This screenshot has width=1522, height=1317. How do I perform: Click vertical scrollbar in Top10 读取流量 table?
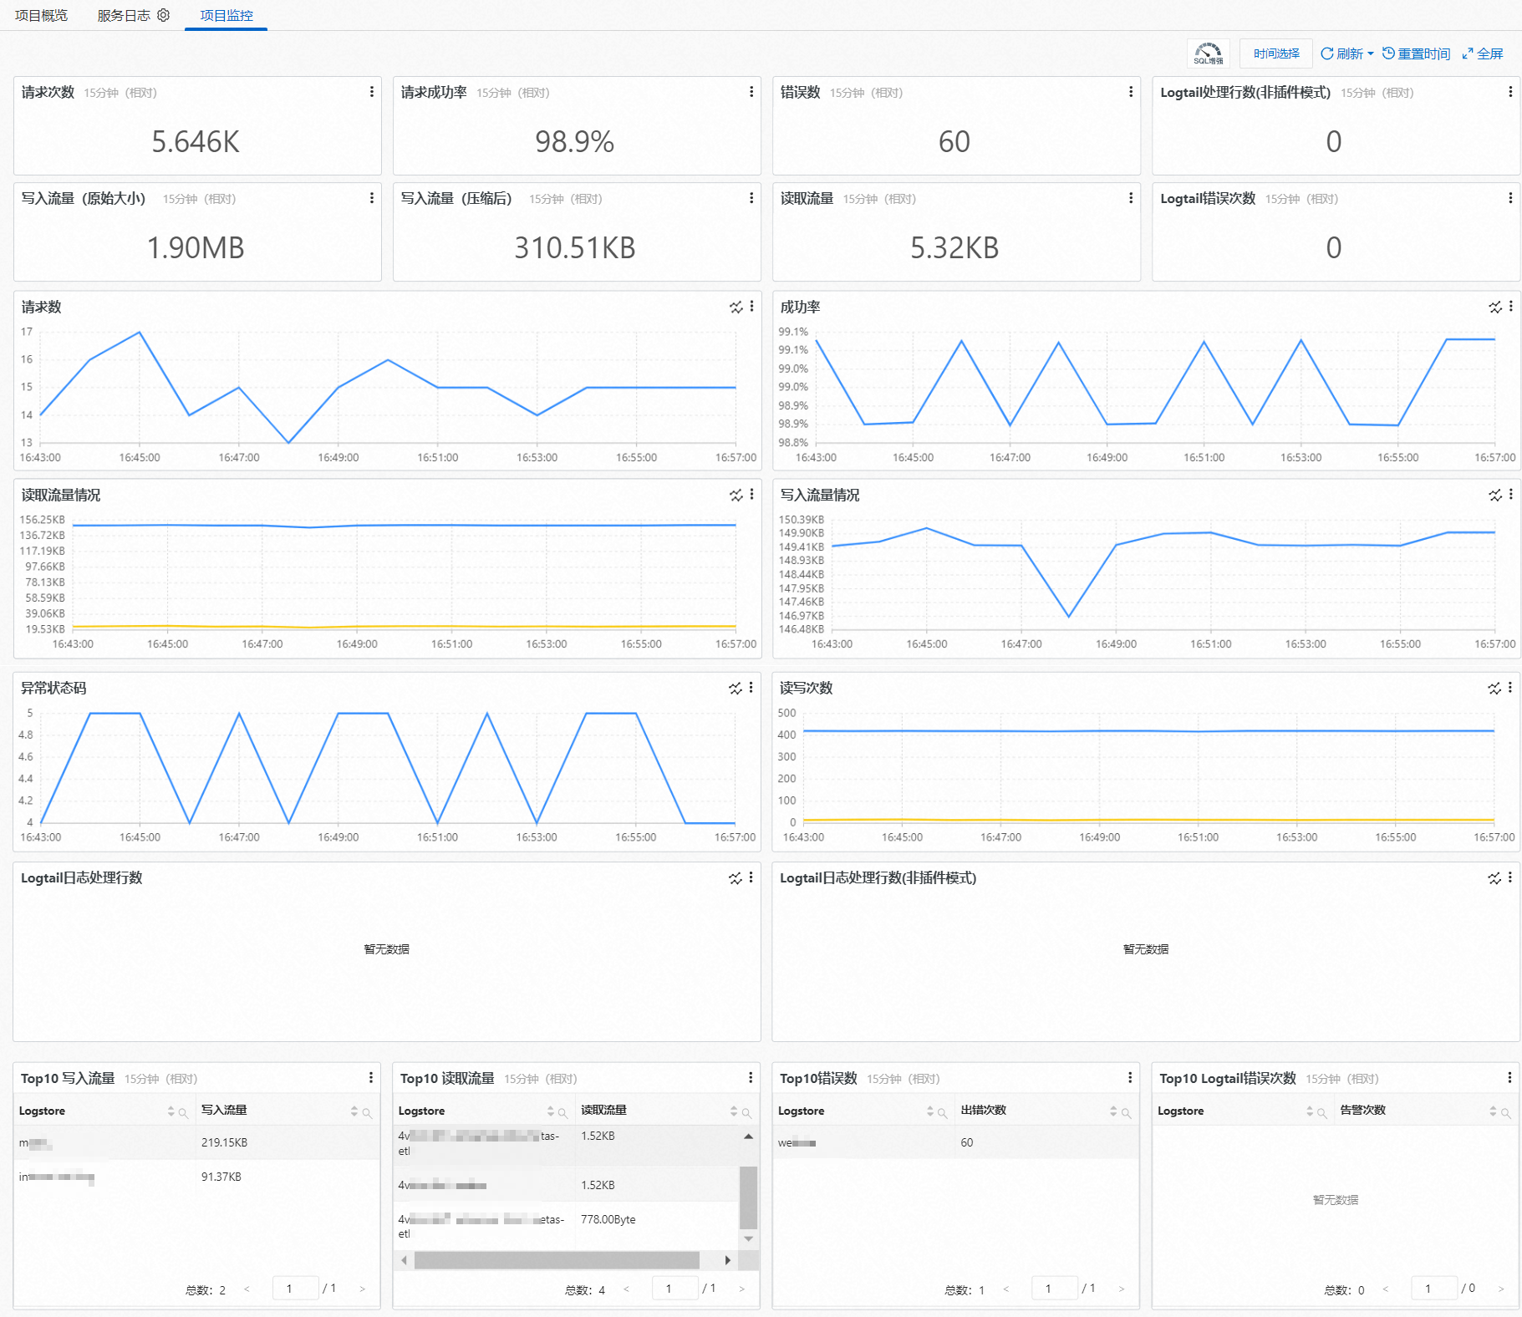coord(749,1198)
